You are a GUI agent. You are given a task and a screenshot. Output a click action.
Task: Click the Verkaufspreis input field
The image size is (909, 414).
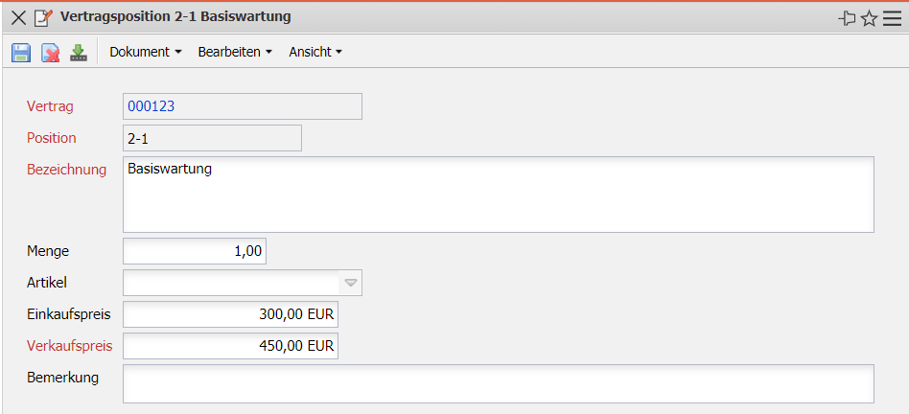230,346
